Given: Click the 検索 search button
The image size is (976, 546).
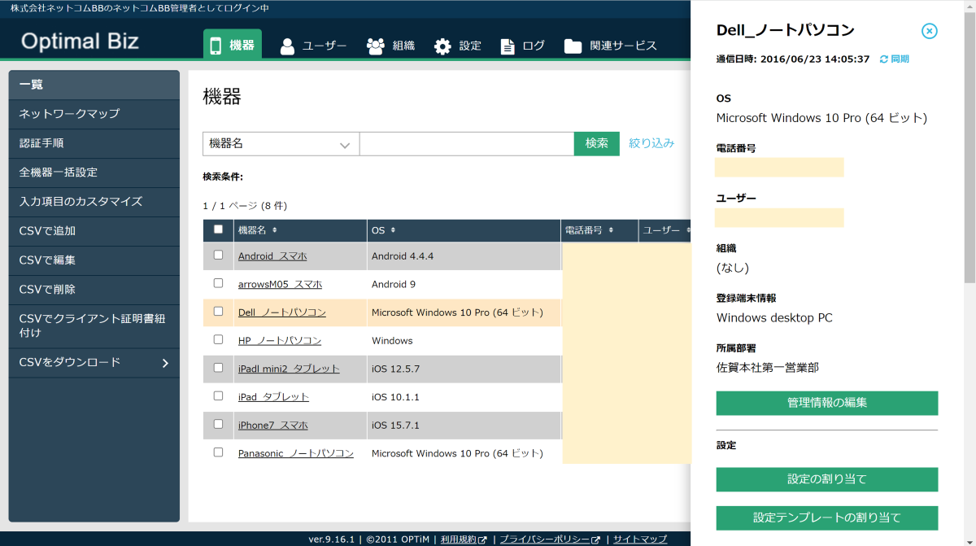Looking at the screenshot, I should pyautogui.click(x=597, y=144).
